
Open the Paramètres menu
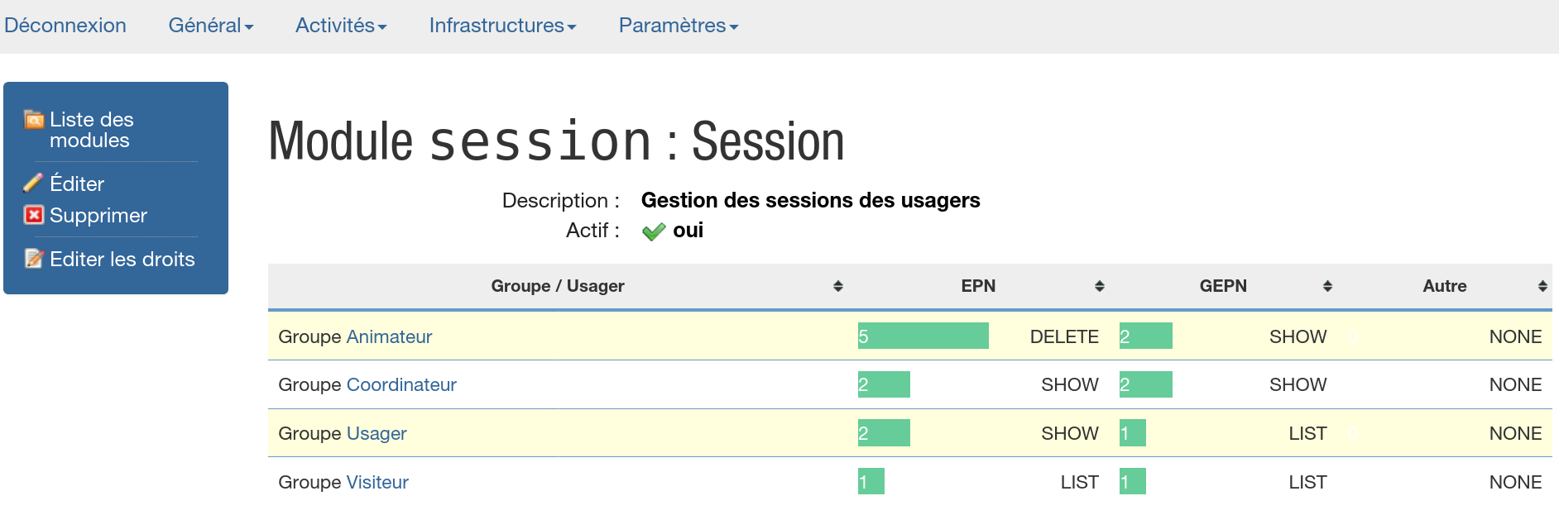click(x=678, y=26)
